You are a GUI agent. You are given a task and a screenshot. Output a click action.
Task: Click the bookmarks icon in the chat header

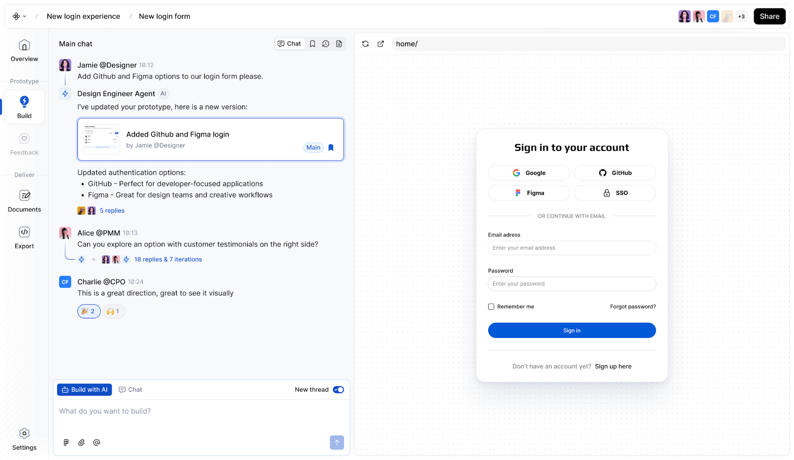[x=313, y=44]
